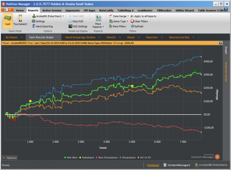This screenshot has width=231, height=170.
Task: Switch to Races report tab
Action: coord(131,37)
